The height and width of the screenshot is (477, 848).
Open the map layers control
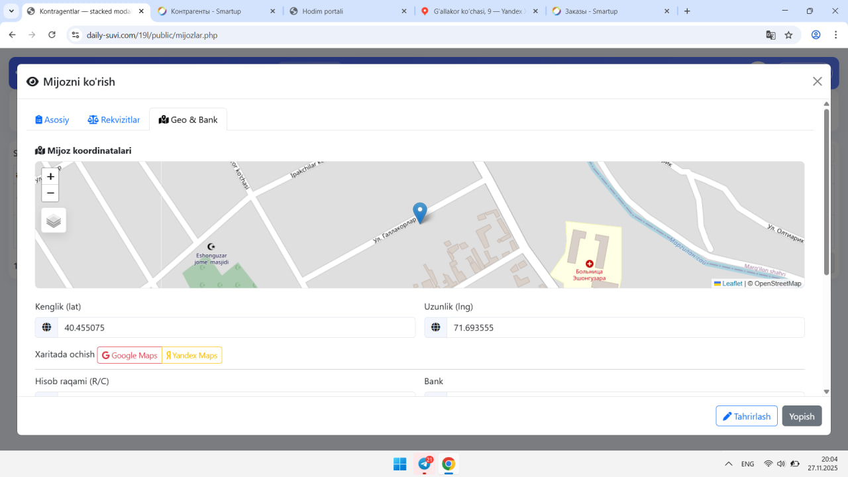point(54,221)
